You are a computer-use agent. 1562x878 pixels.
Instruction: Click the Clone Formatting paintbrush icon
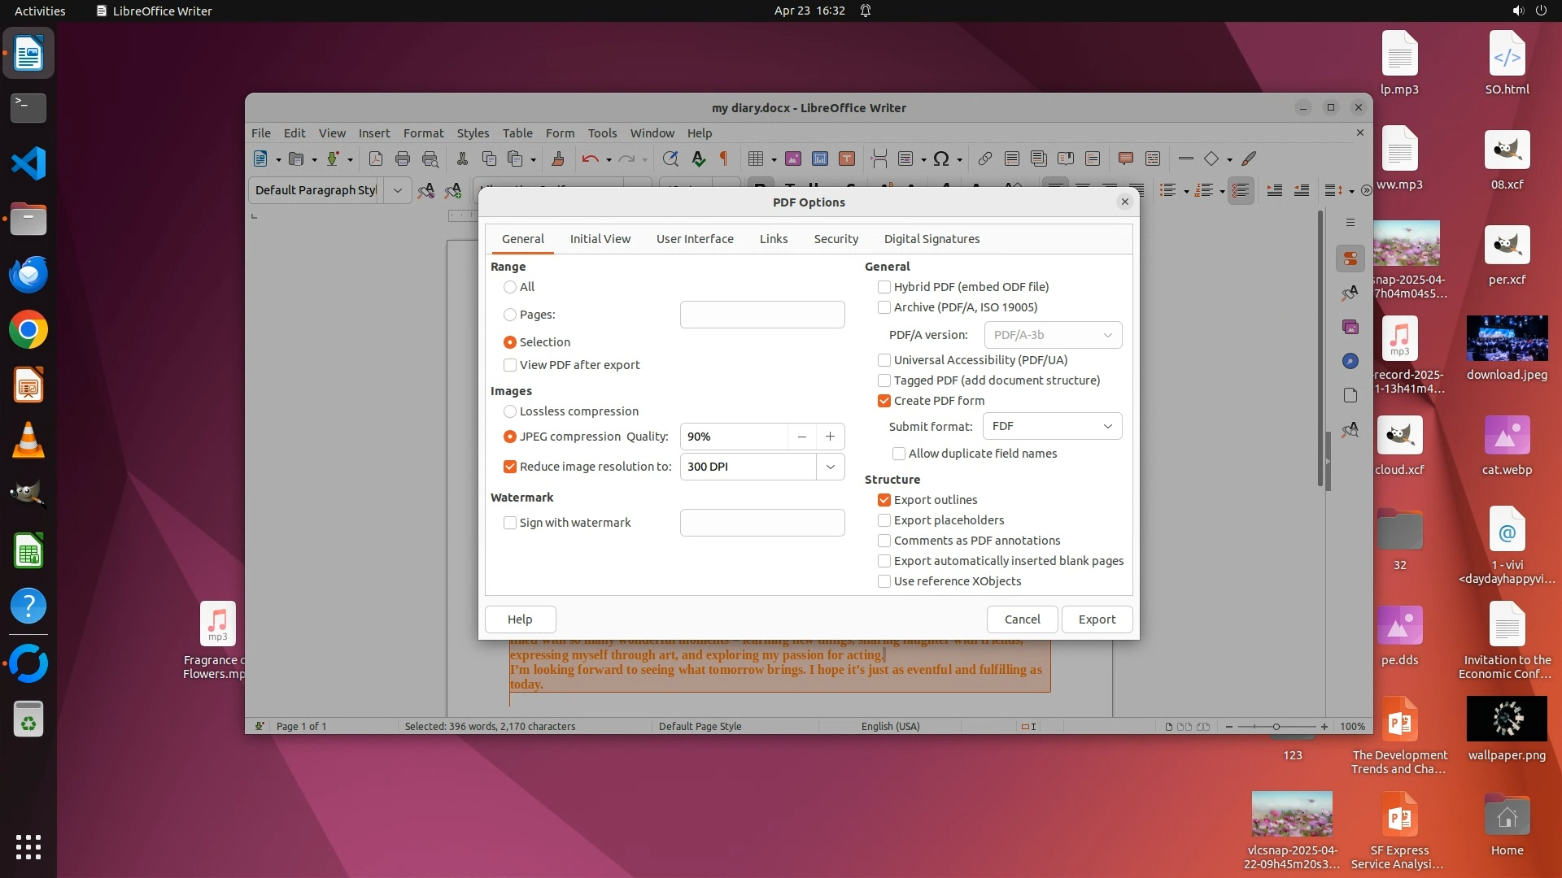(x=557, y=159)
